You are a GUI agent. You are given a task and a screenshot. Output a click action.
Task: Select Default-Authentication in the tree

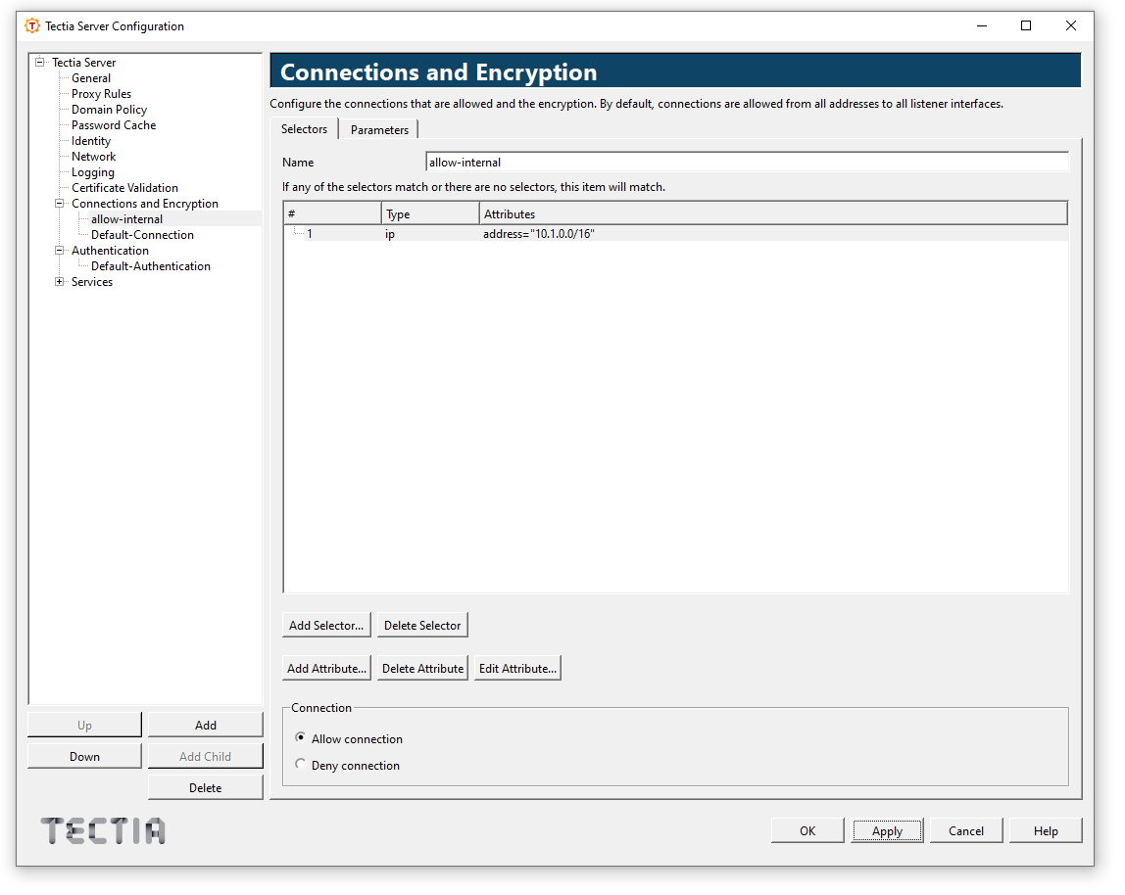[151, 266]
